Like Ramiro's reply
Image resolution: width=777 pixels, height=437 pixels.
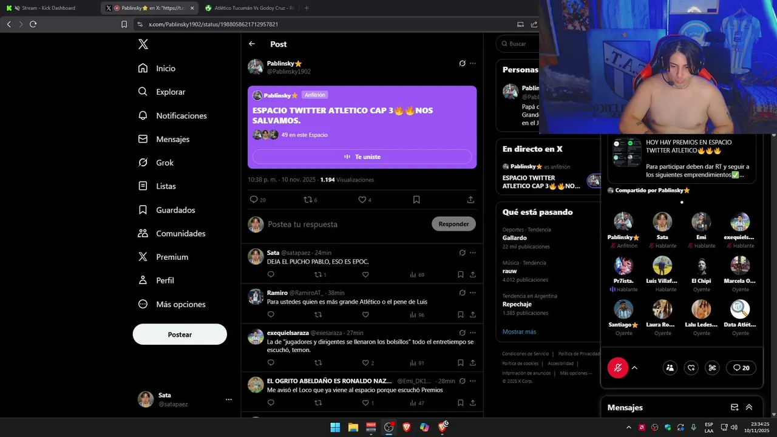pos(365,314)
